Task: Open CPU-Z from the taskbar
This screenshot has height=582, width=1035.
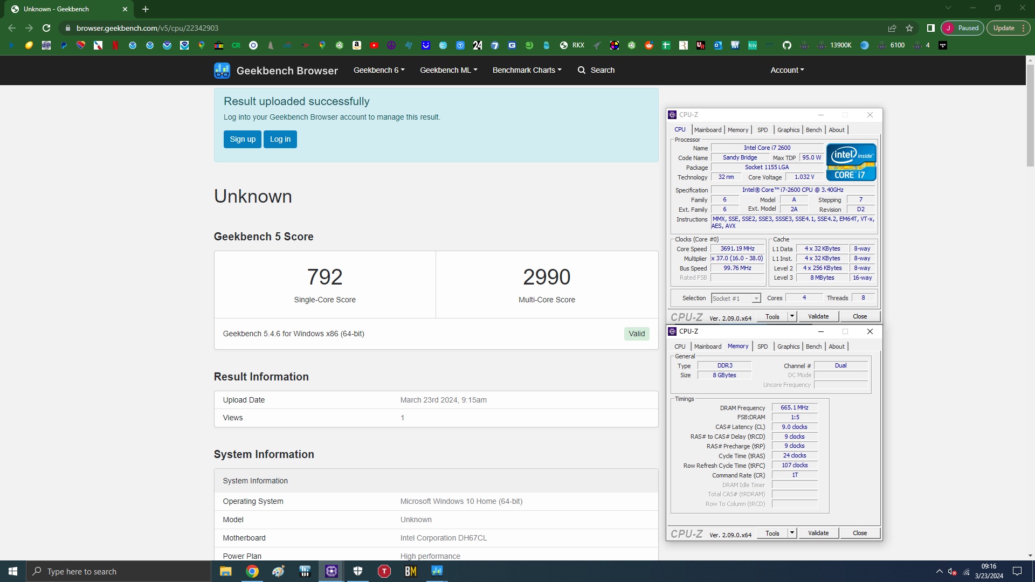Action: [x=332, y=571]
